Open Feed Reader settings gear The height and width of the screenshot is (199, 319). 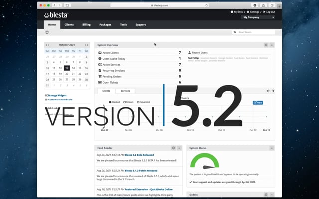(173, 148)
